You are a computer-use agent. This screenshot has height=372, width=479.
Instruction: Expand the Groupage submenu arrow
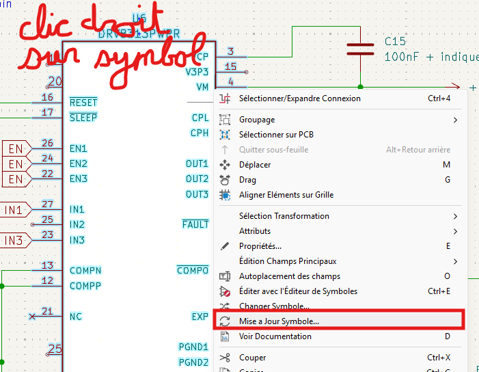pyautogui.click(x=456, y=120)
